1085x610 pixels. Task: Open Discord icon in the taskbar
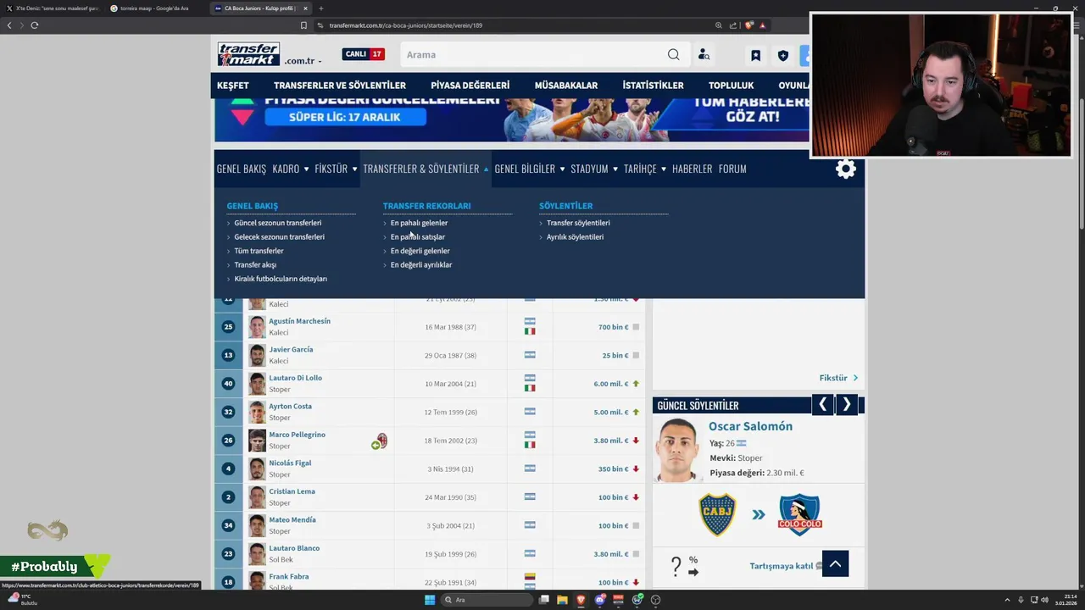tap(600, 600)
